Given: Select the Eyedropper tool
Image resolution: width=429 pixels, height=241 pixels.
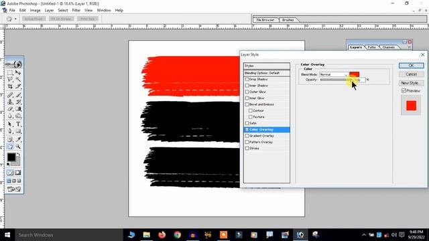Looking at the screenshot, I should (x=18, y=139).
